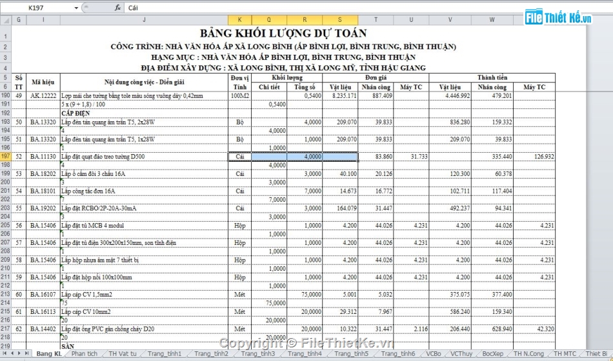
Task: Open the Trang_tính6 sheet tab
Action: coord(398,353)
